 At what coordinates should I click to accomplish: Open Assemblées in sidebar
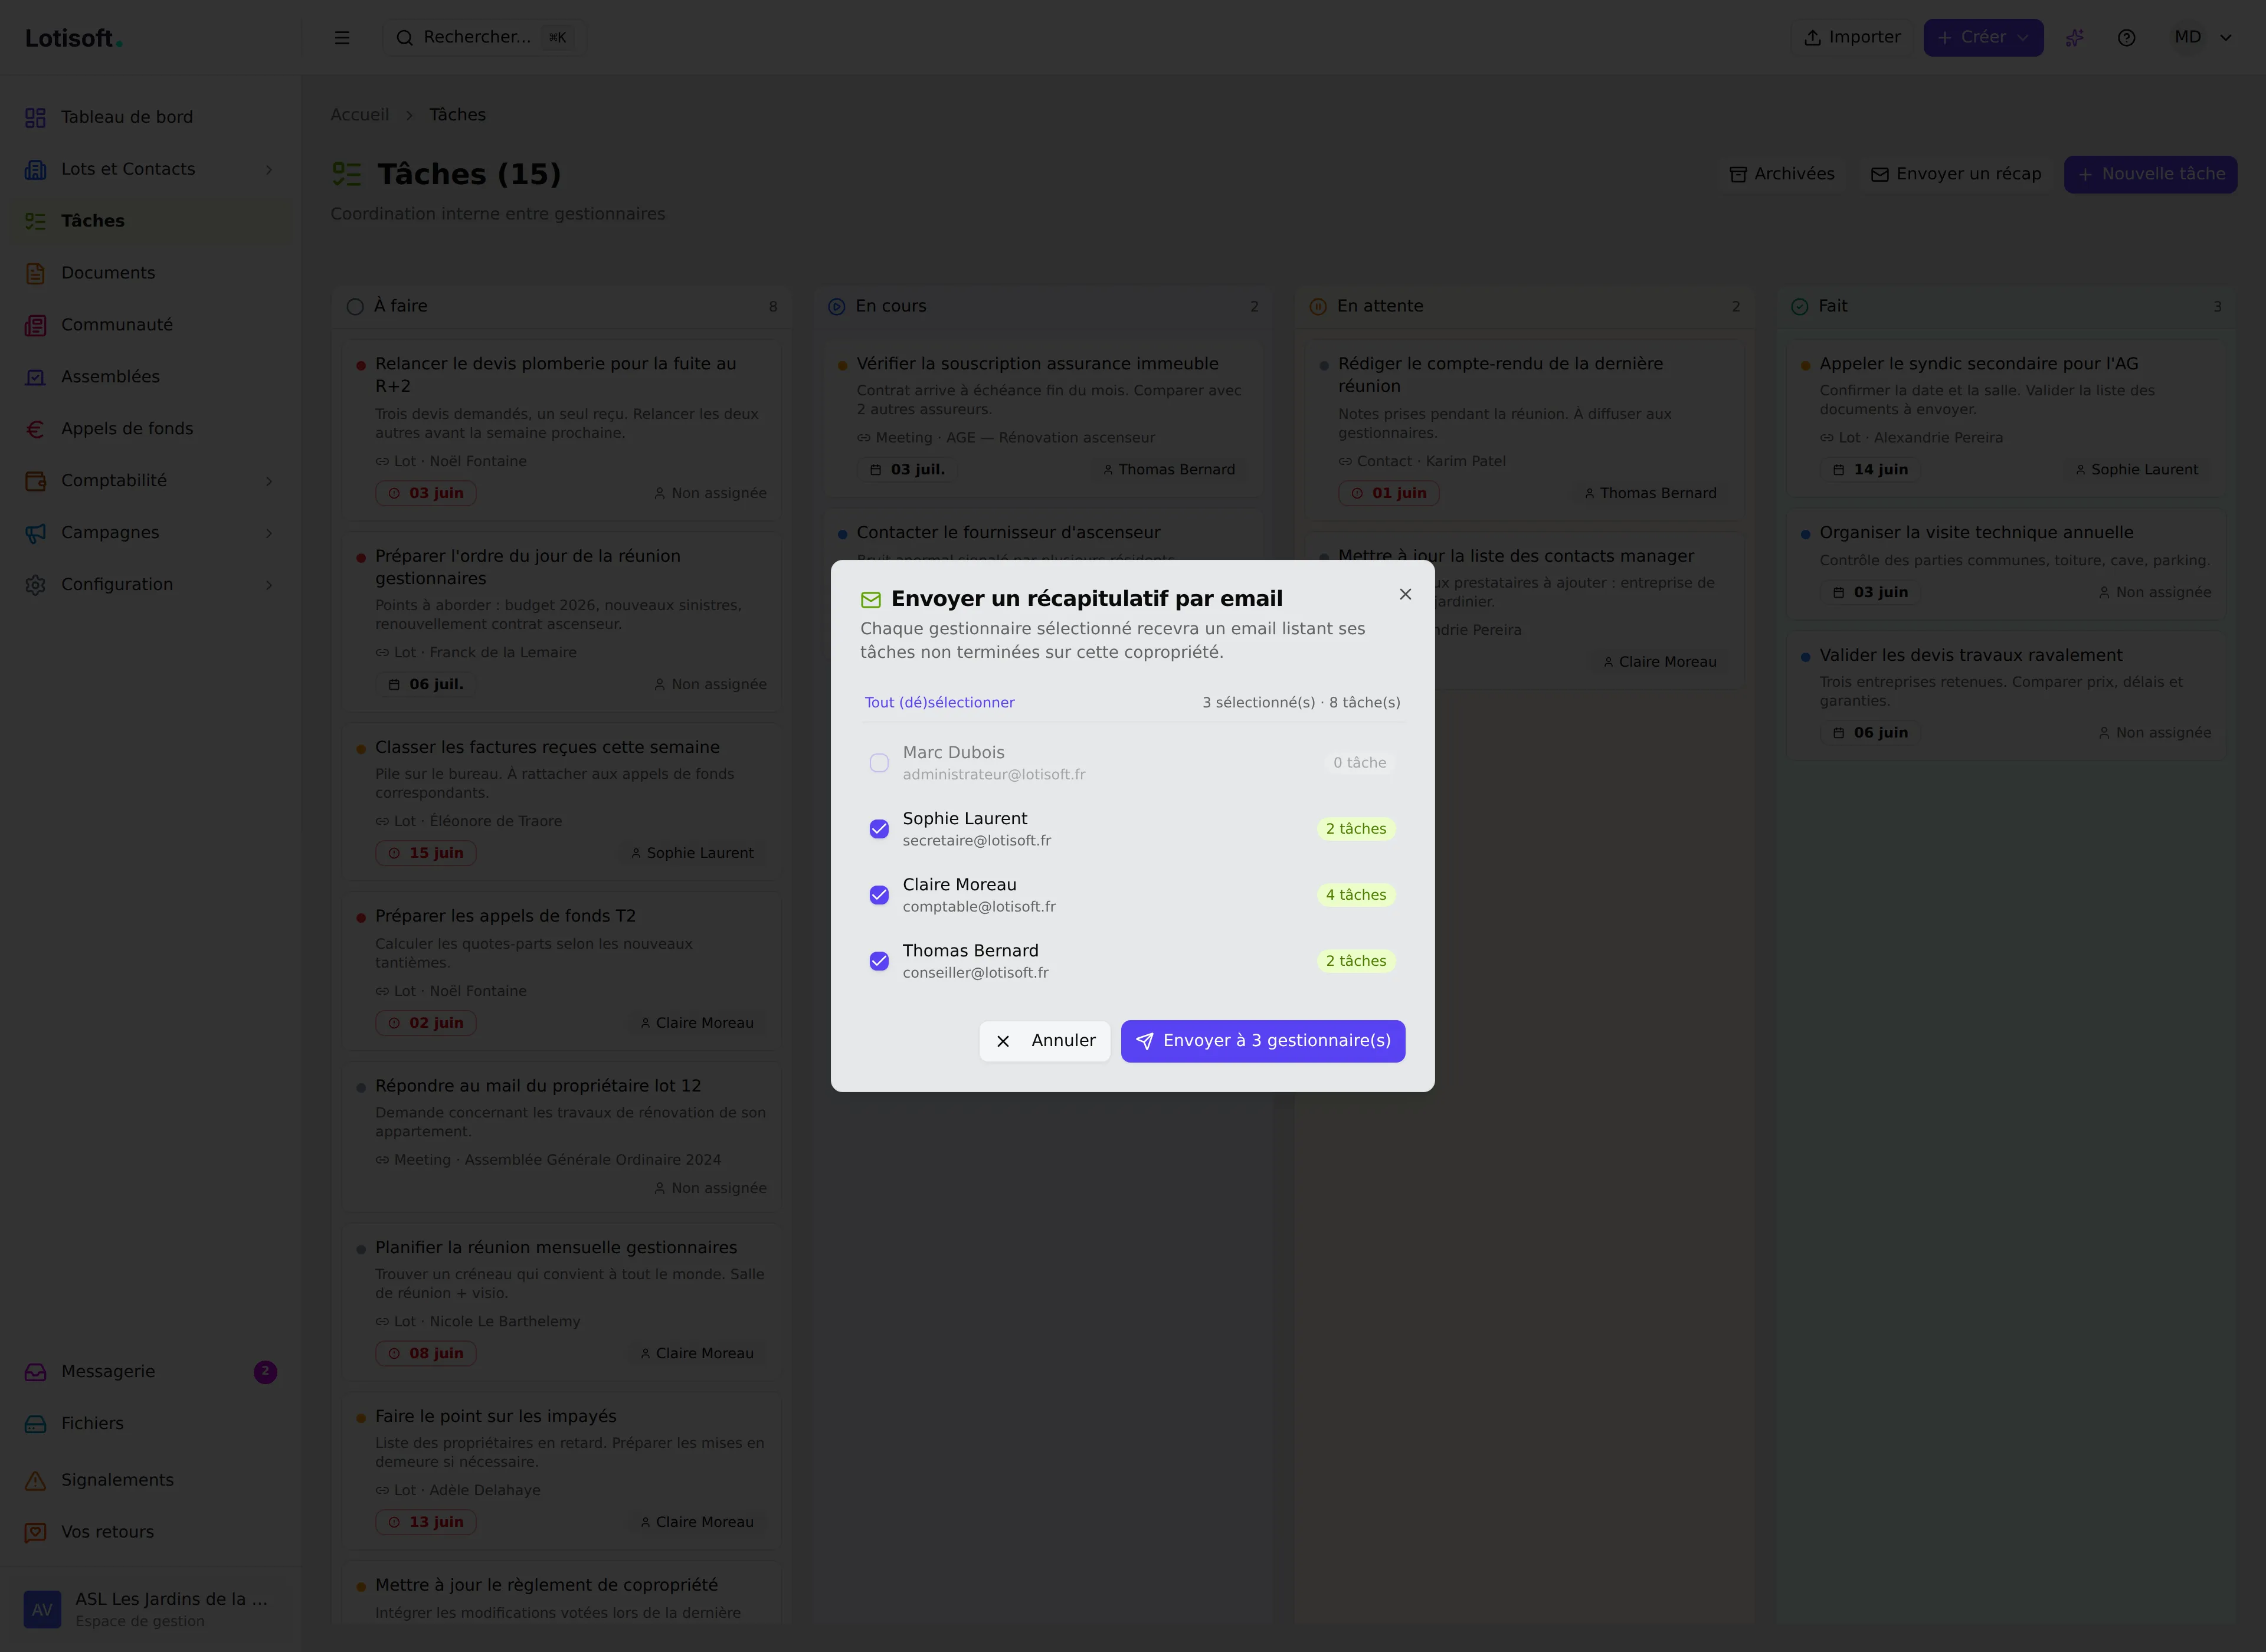point(150,377)
